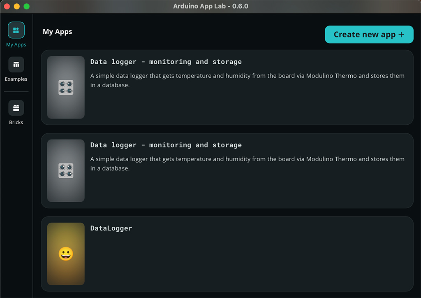Click the My Apps page heading

tap(58, 32)
